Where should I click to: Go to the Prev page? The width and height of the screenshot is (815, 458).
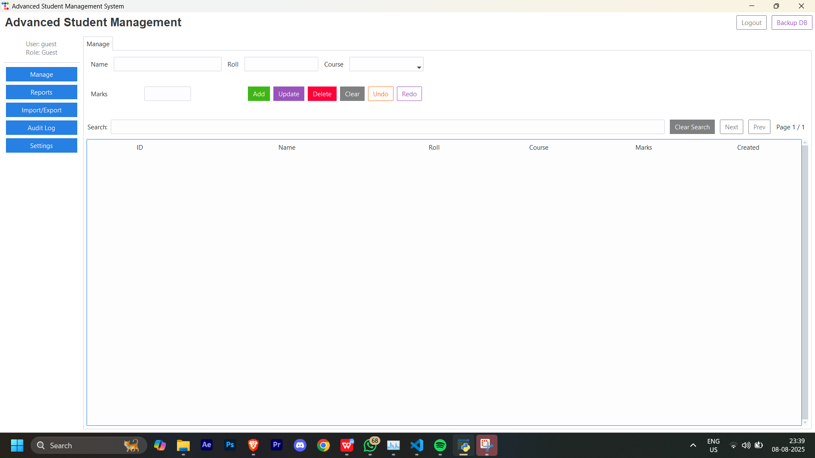coord(759,127)
